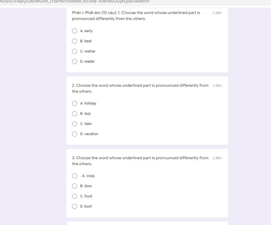The height and width of the screenshot is (225, 271).
Task: Choose answer A. coop
Action: (x=74, y=176)
